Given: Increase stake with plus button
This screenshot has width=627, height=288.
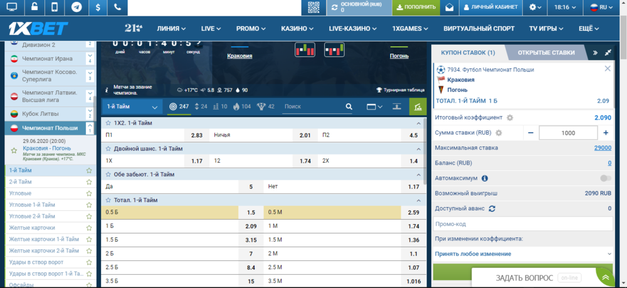Looking at the screenshot, I should click(x=606, y=133).
